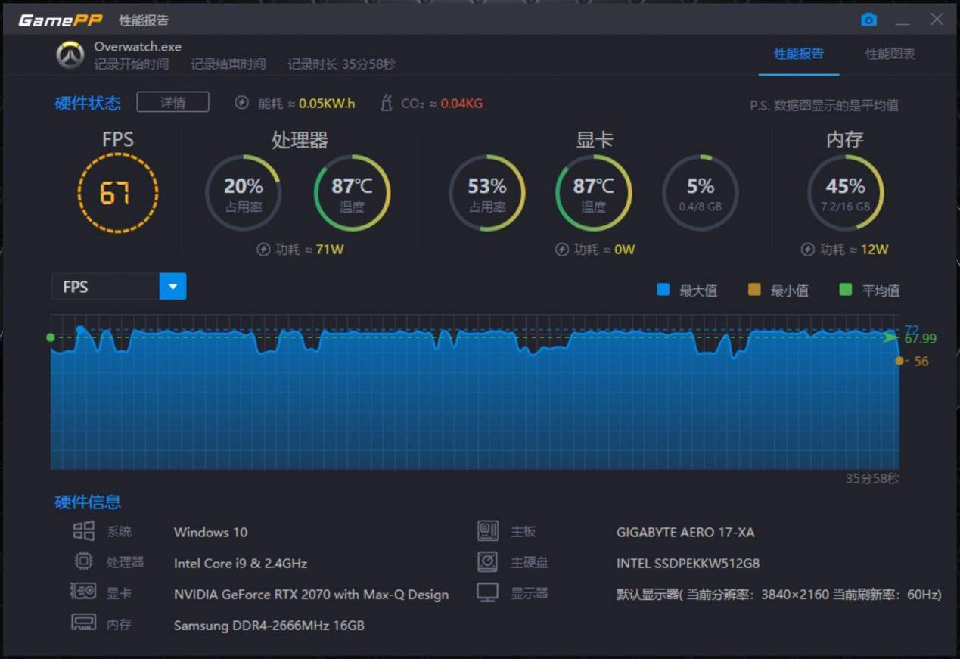Click the Samsung DDR4-2666MHz 16GB text
Image resolution: width=960 pixels, height=659 pixels.
(269, 625)
